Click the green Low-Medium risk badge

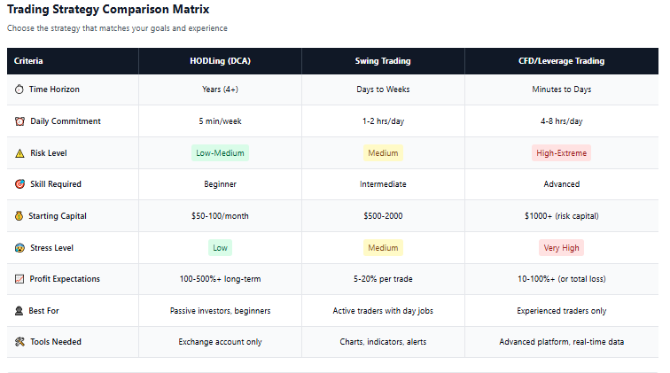point(220,153)
